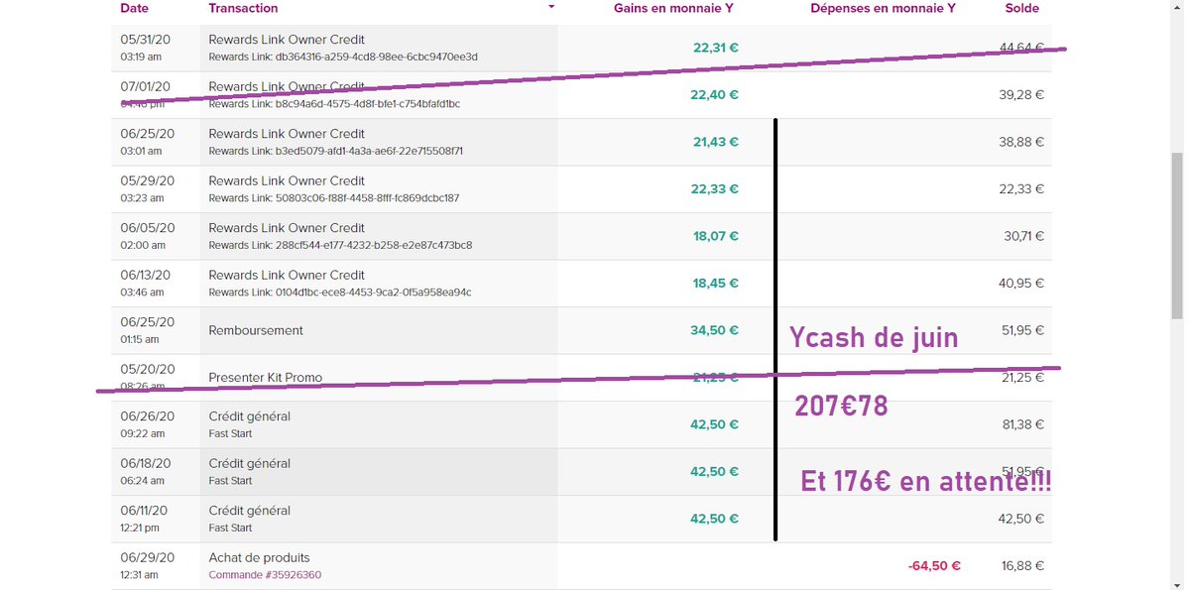Select the date 06/26/20 at 09:22 am
This screenshot has width=1190, height=590.
(147, 424)
